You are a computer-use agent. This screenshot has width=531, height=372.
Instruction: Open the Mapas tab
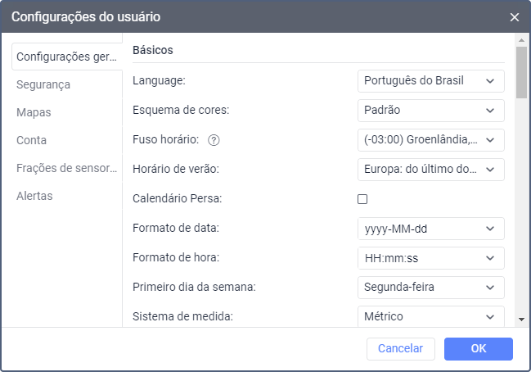[34, 112]
